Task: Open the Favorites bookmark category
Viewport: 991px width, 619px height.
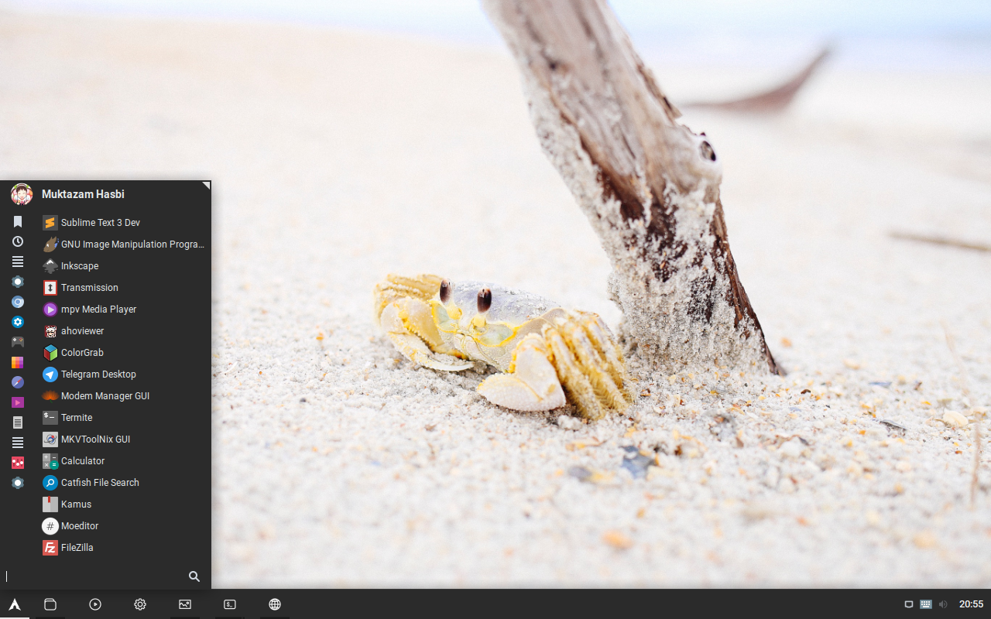Action: pyautogui.click(x=17, y=221)
